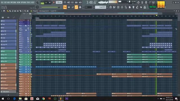
Task: Open Chrome from the Windows taskbar
Action: (43, 98)
